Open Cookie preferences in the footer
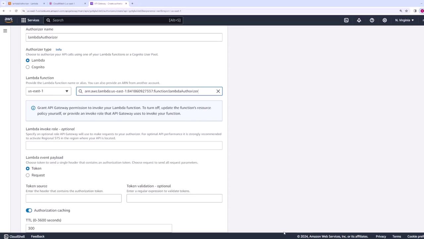 coord(416,237)
